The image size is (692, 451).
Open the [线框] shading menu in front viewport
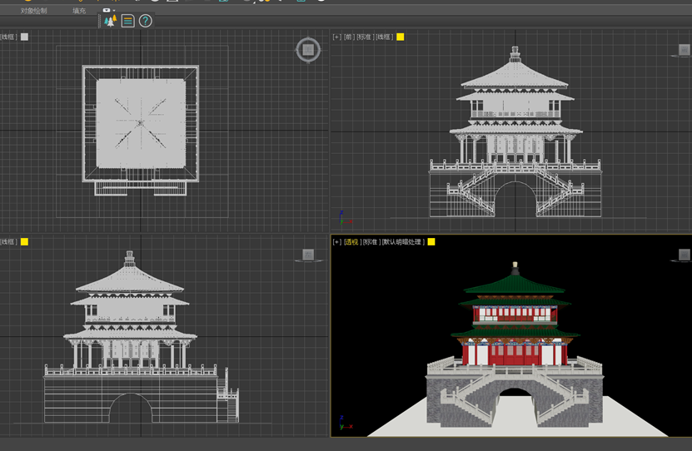(x=384, y=37)
